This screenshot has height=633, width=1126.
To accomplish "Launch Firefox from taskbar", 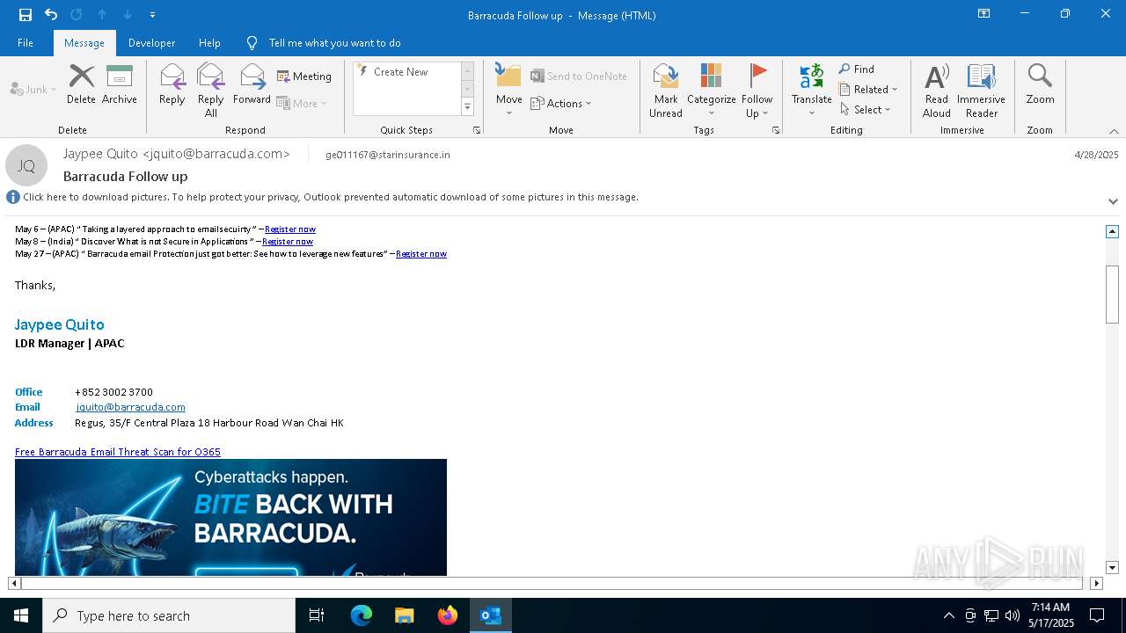I will [x=448, y=615].
